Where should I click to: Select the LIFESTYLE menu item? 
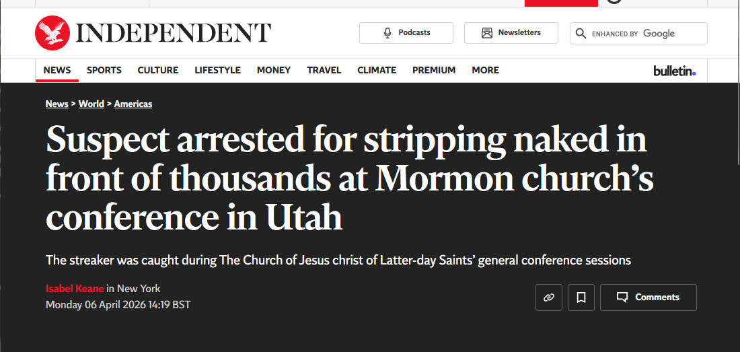click(x=217, y=70)
